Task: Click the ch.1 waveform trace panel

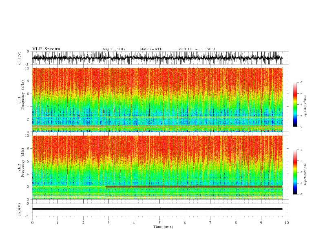Action: [157, 58]
